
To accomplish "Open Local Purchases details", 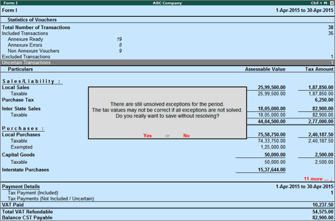I will click(x=21, y=135).
